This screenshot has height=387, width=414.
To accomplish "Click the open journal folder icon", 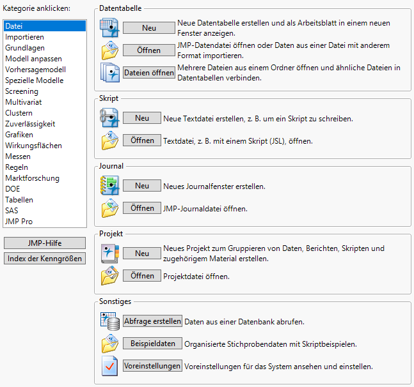I will [109, 208].
